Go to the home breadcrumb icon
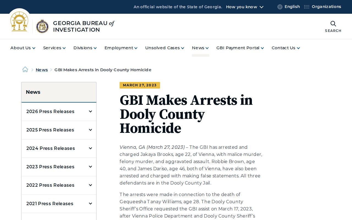This screenshot has width=352, height=220. 25,69
